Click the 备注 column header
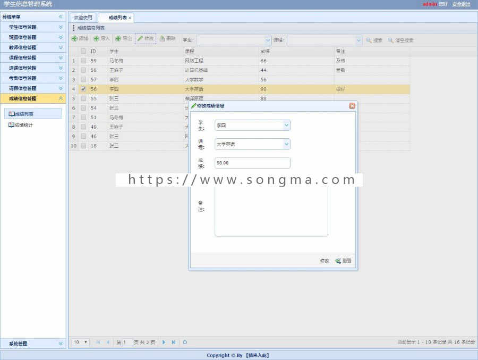 (x=372, y=51)
